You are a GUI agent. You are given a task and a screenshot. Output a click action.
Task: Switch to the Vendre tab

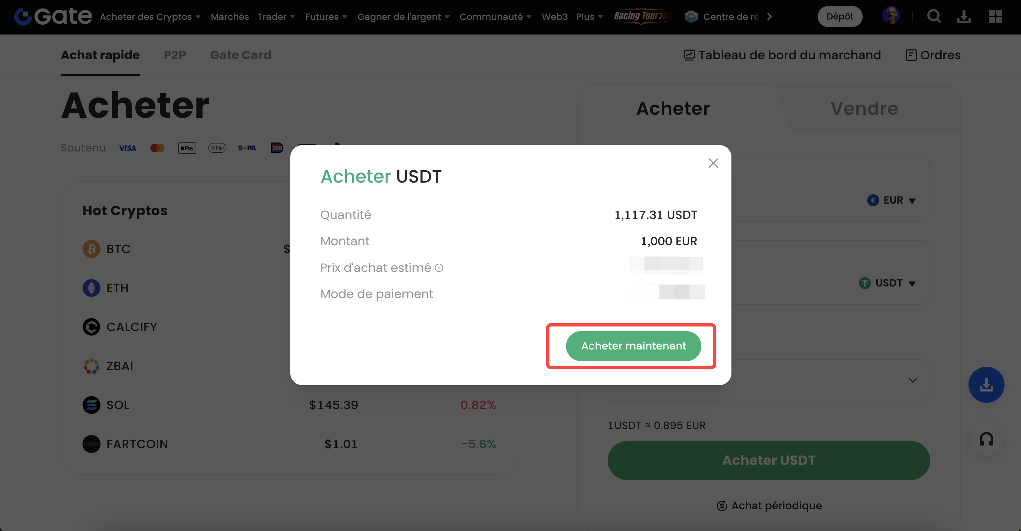tap(864, 108)
